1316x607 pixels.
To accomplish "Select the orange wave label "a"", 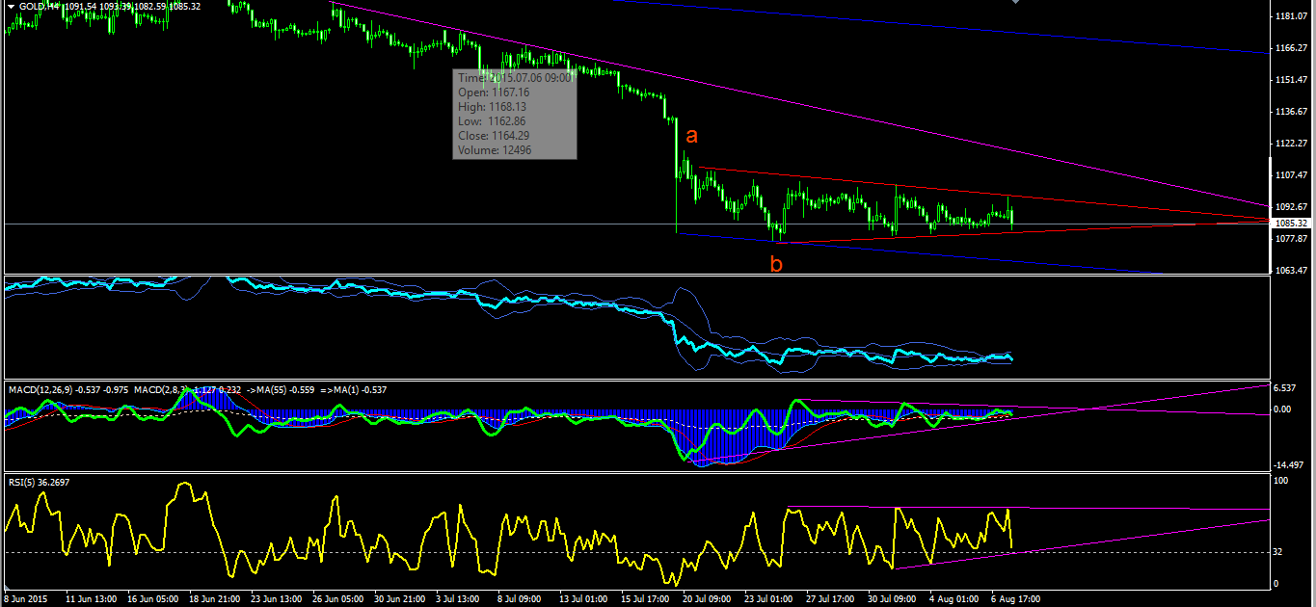I will (x=691, y=136).
